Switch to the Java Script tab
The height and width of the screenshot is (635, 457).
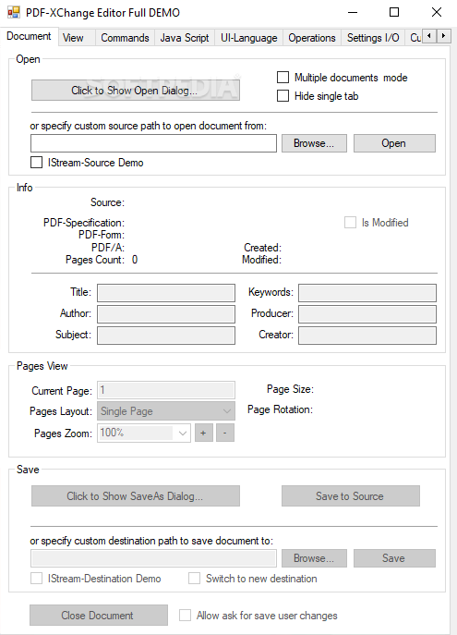[x=185, y=38]
